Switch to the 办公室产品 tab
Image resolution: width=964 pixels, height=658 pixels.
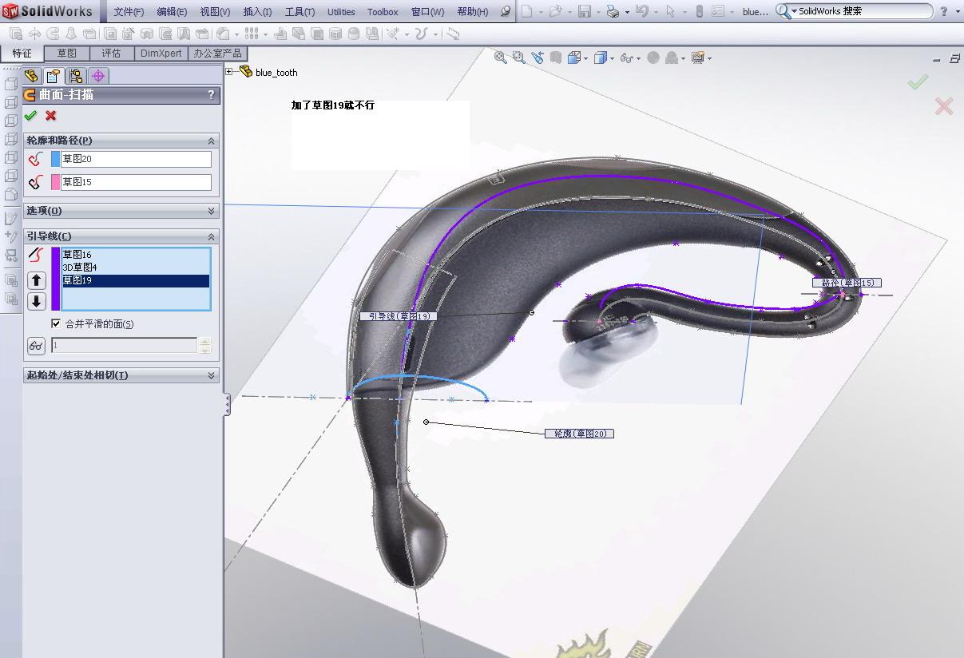(x=217, y=54)
